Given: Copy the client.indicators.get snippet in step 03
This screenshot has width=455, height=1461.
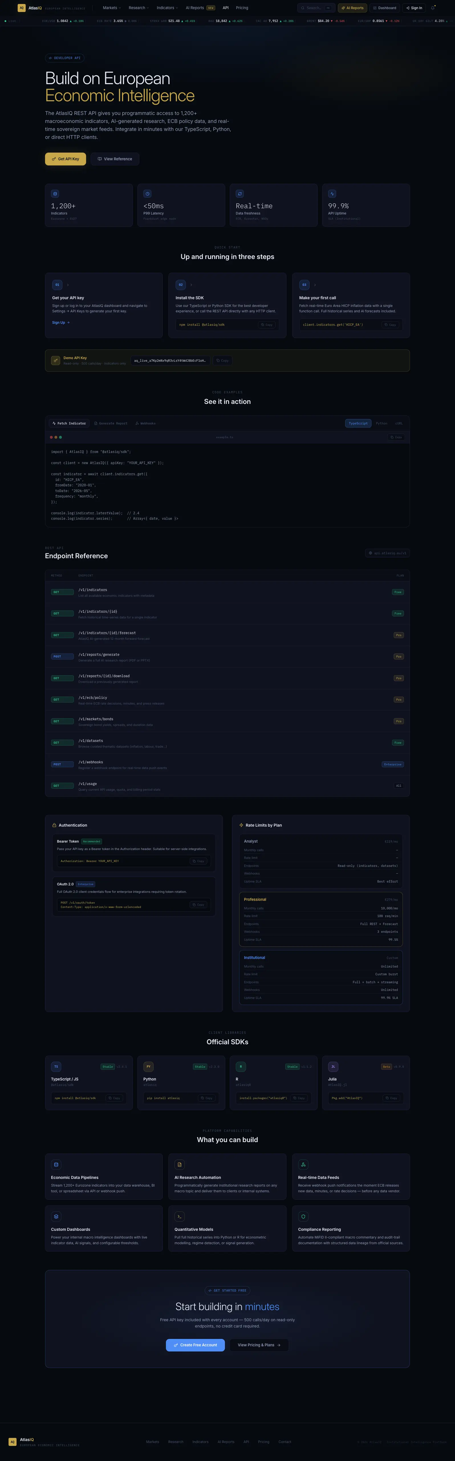Looking at the screenshot, I should pos(390,325).
